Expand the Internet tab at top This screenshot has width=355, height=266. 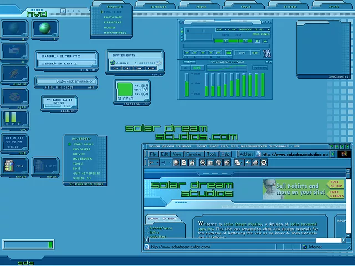coord(159,7)
